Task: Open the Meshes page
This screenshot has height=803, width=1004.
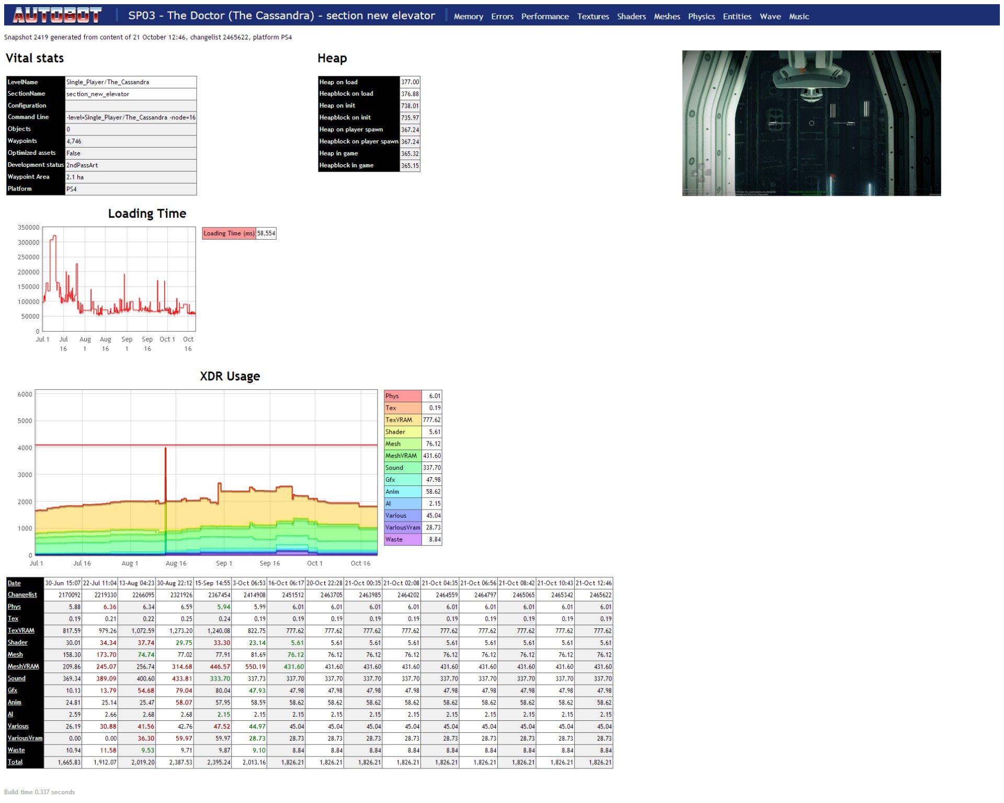Action: coord(667,16)
